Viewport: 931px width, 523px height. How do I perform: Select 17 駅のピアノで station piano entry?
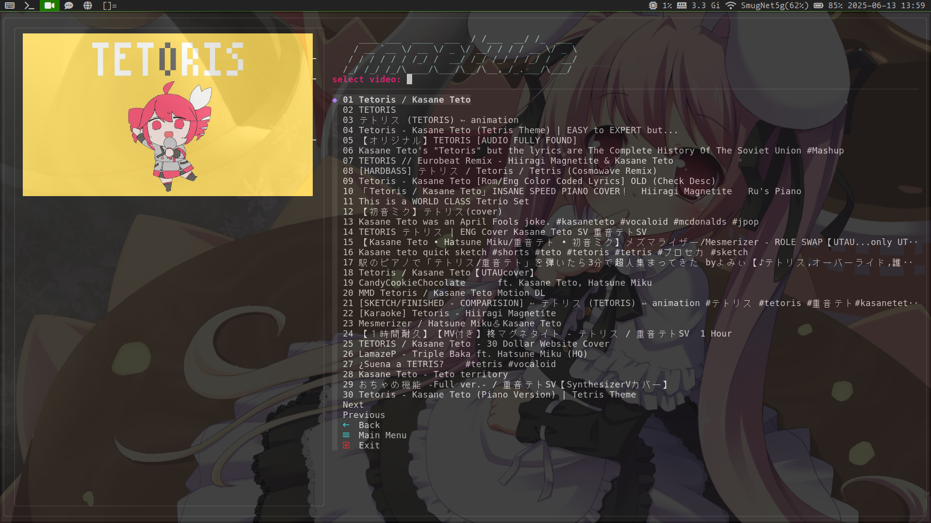tap(627, 262)
